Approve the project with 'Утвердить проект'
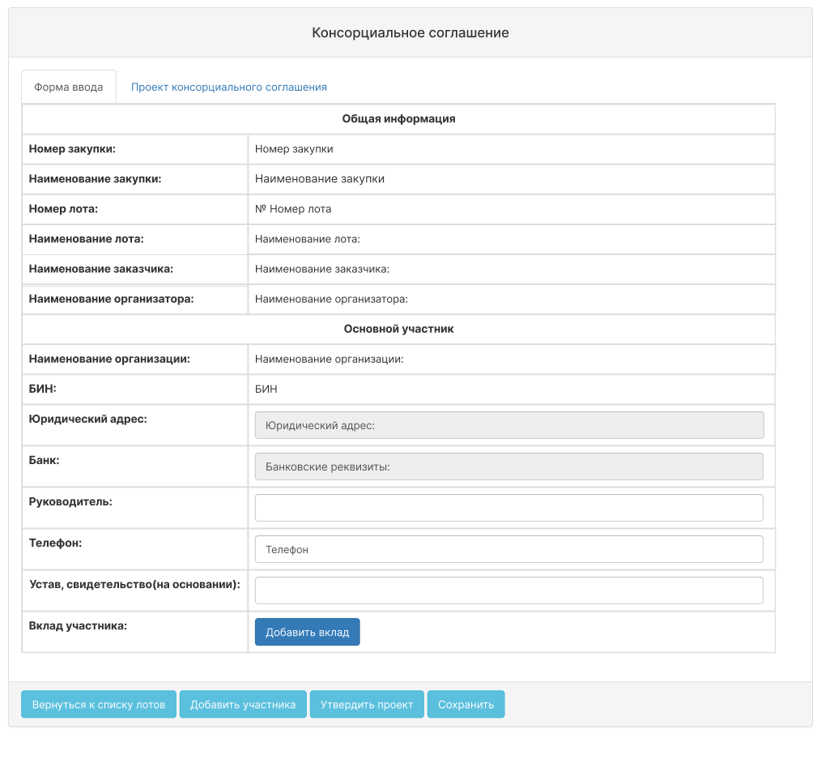Viewport: 821px width, 767px height. click(367, 704)
